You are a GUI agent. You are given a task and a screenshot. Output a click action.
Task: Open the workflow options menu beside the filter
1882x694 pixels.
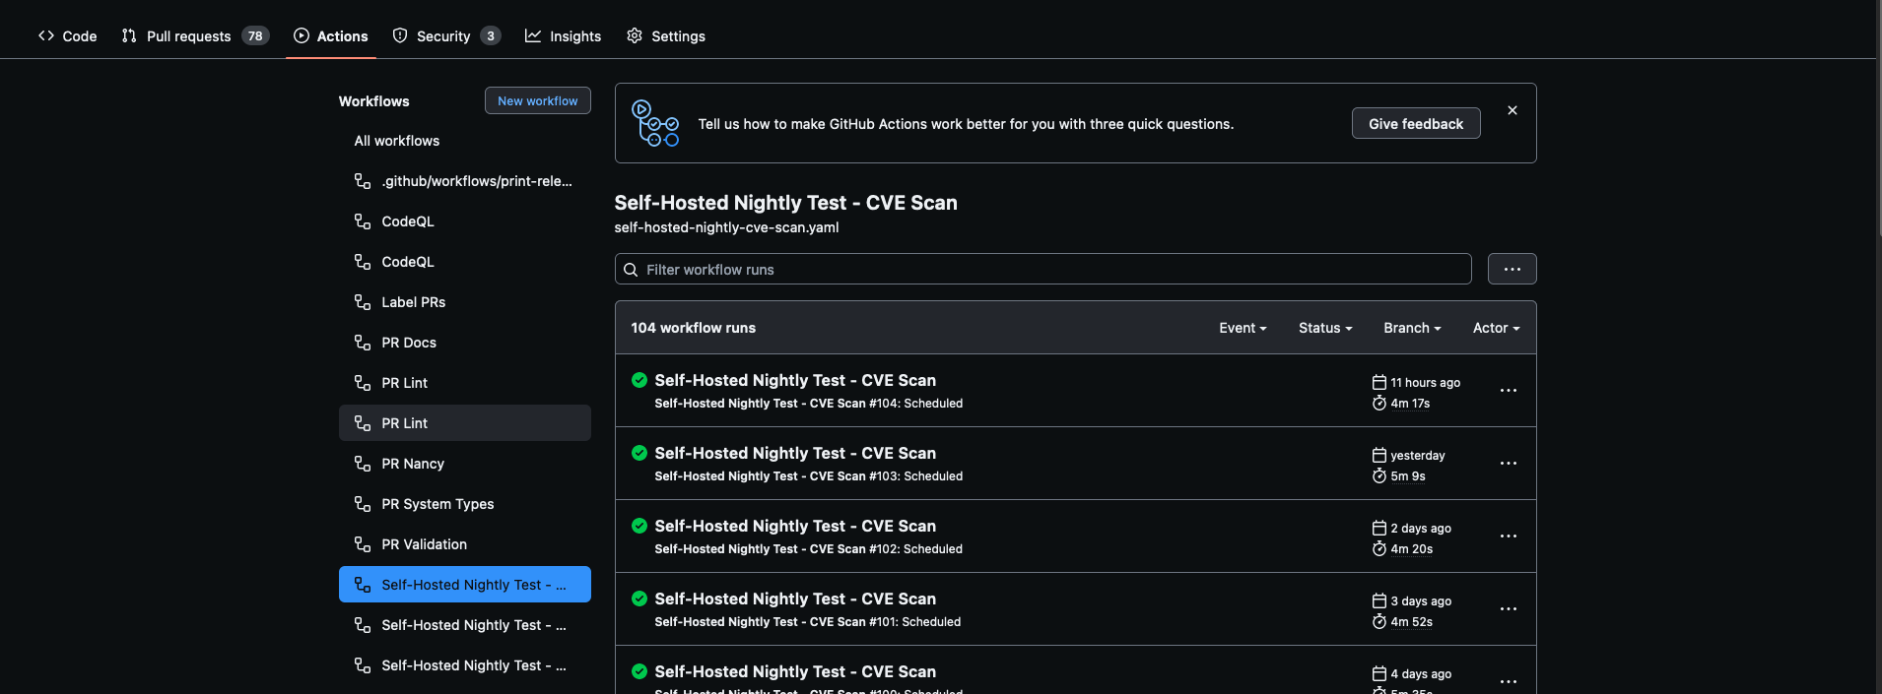[1512, 269]
